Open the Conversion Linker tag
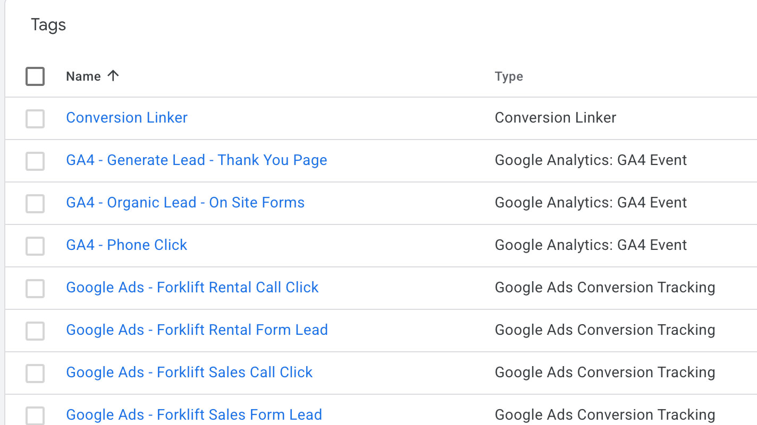 point(127,117)
